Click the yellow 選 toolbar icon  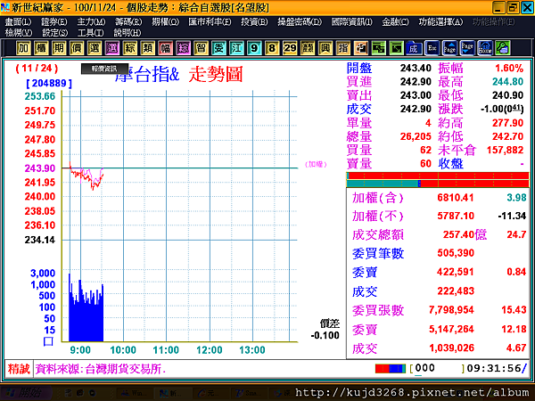pos(95,48)
